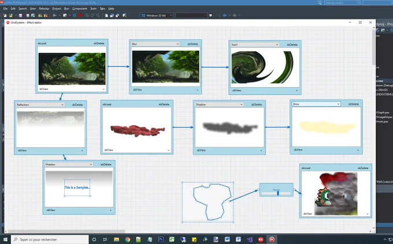The image size is (393, 244).
Task: Open the Search menu
Action: [23, 9]
